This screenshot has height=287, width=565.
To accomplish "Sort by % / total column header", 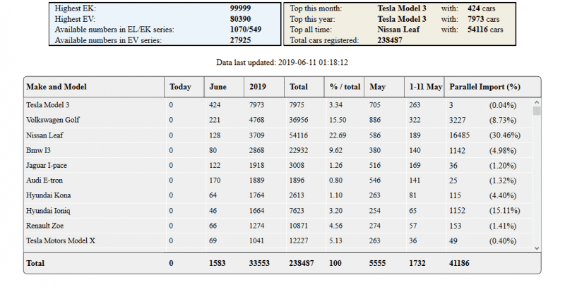I will 345,87.
